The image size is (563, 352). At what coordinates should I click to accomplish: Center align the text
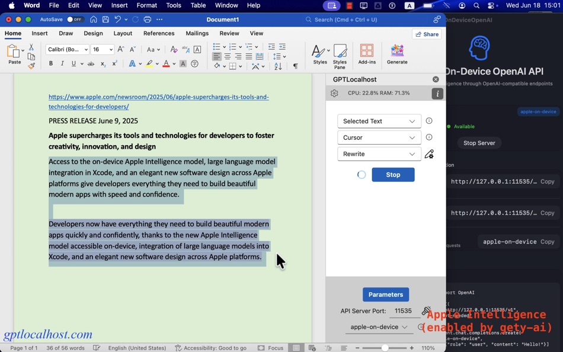[x=228, y=56]
